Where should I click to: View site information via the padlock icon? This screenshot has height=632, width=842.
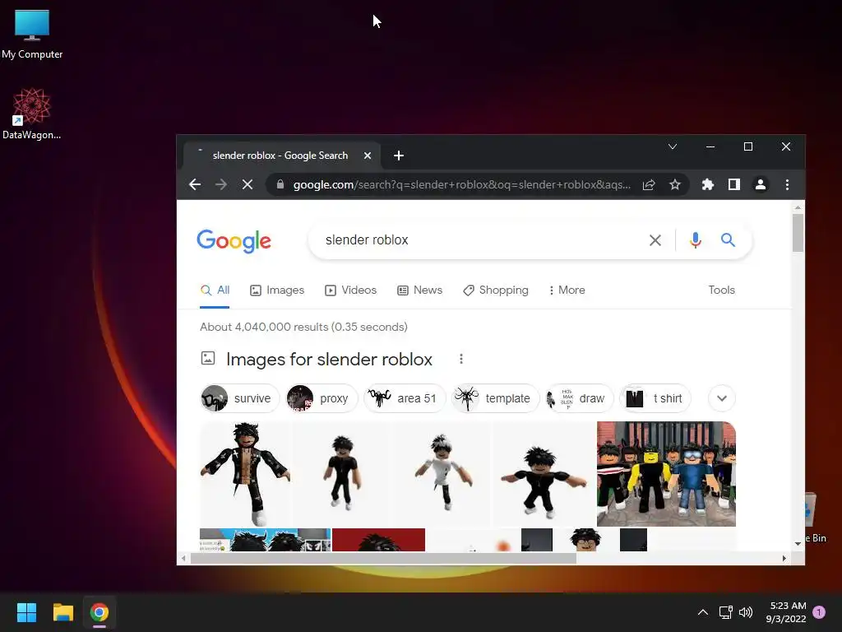coord(280,184)
